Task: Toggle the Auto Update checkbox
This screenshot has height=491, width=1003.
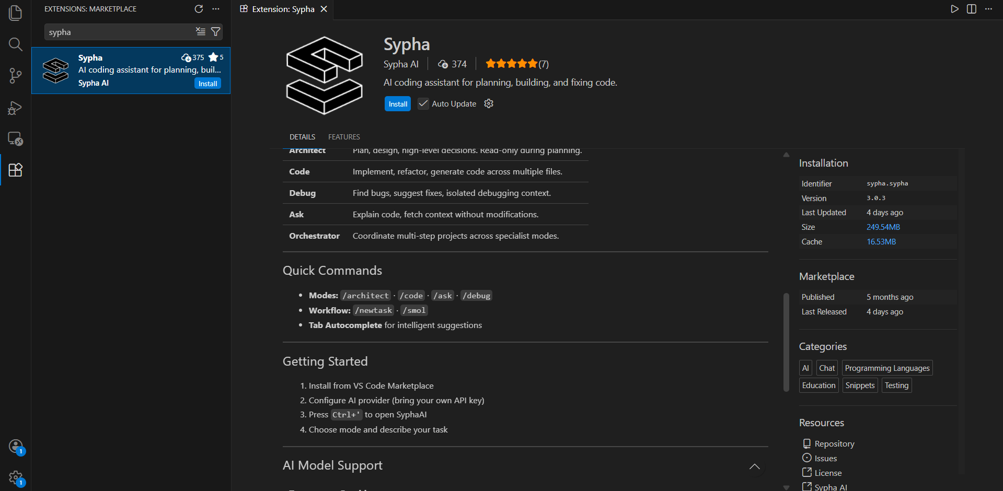Action: pyautogui.click(x=423, y=103)
